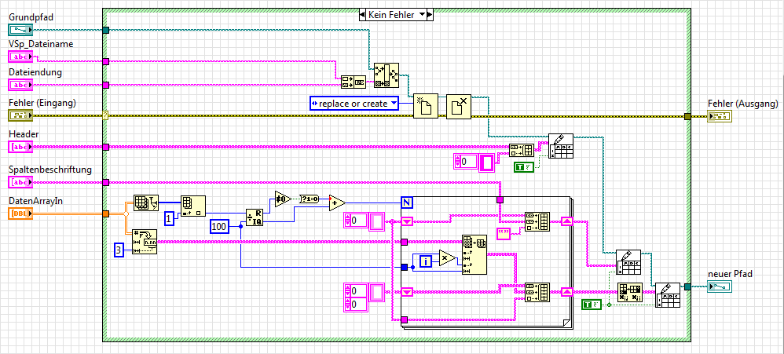Image resolution: width=784 pixels, height=354 pixels.
Task: Click the Close File node with X
Action: 459,106
